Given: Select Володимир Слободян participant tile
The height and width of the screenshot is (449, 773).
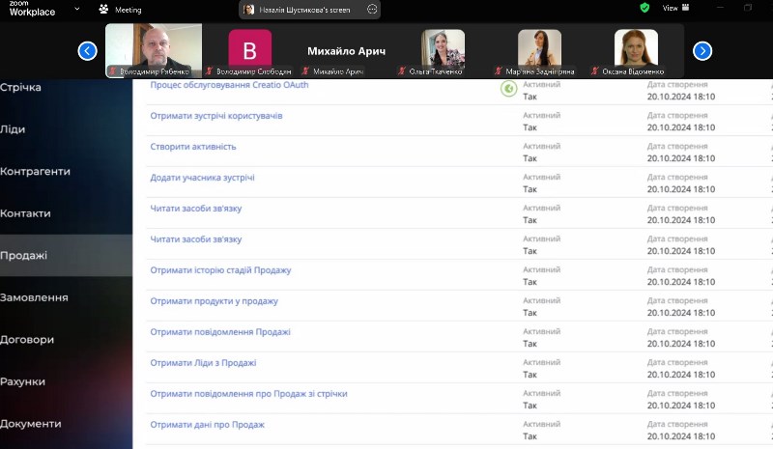Looking at the screenshot, I should pos(250,51).
